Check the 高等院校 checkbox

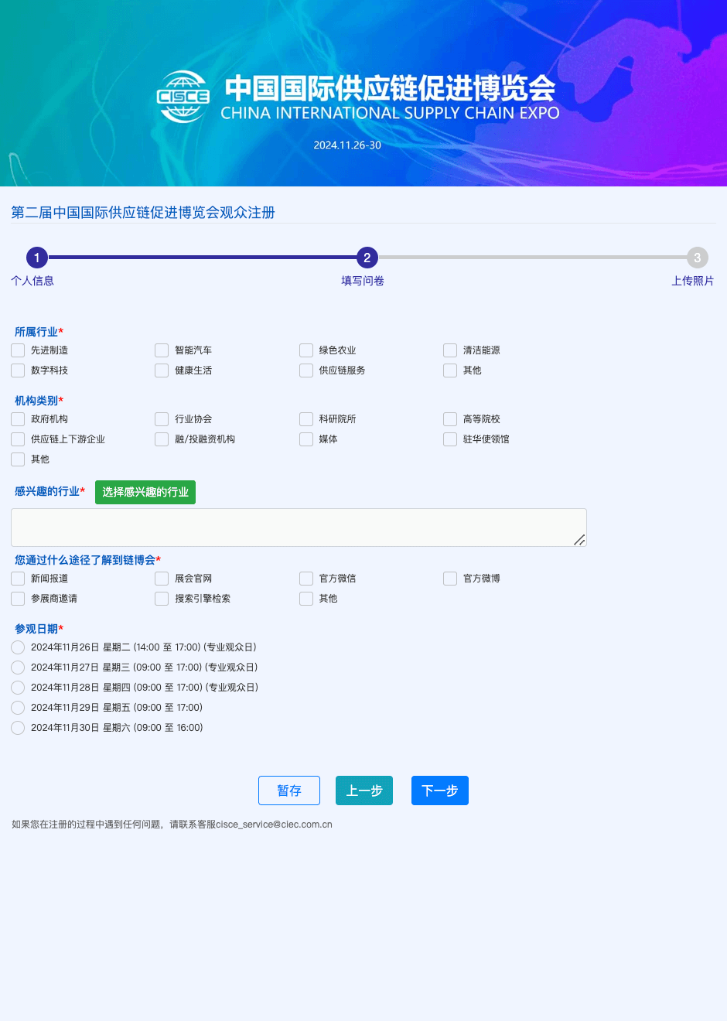point(450,419)
